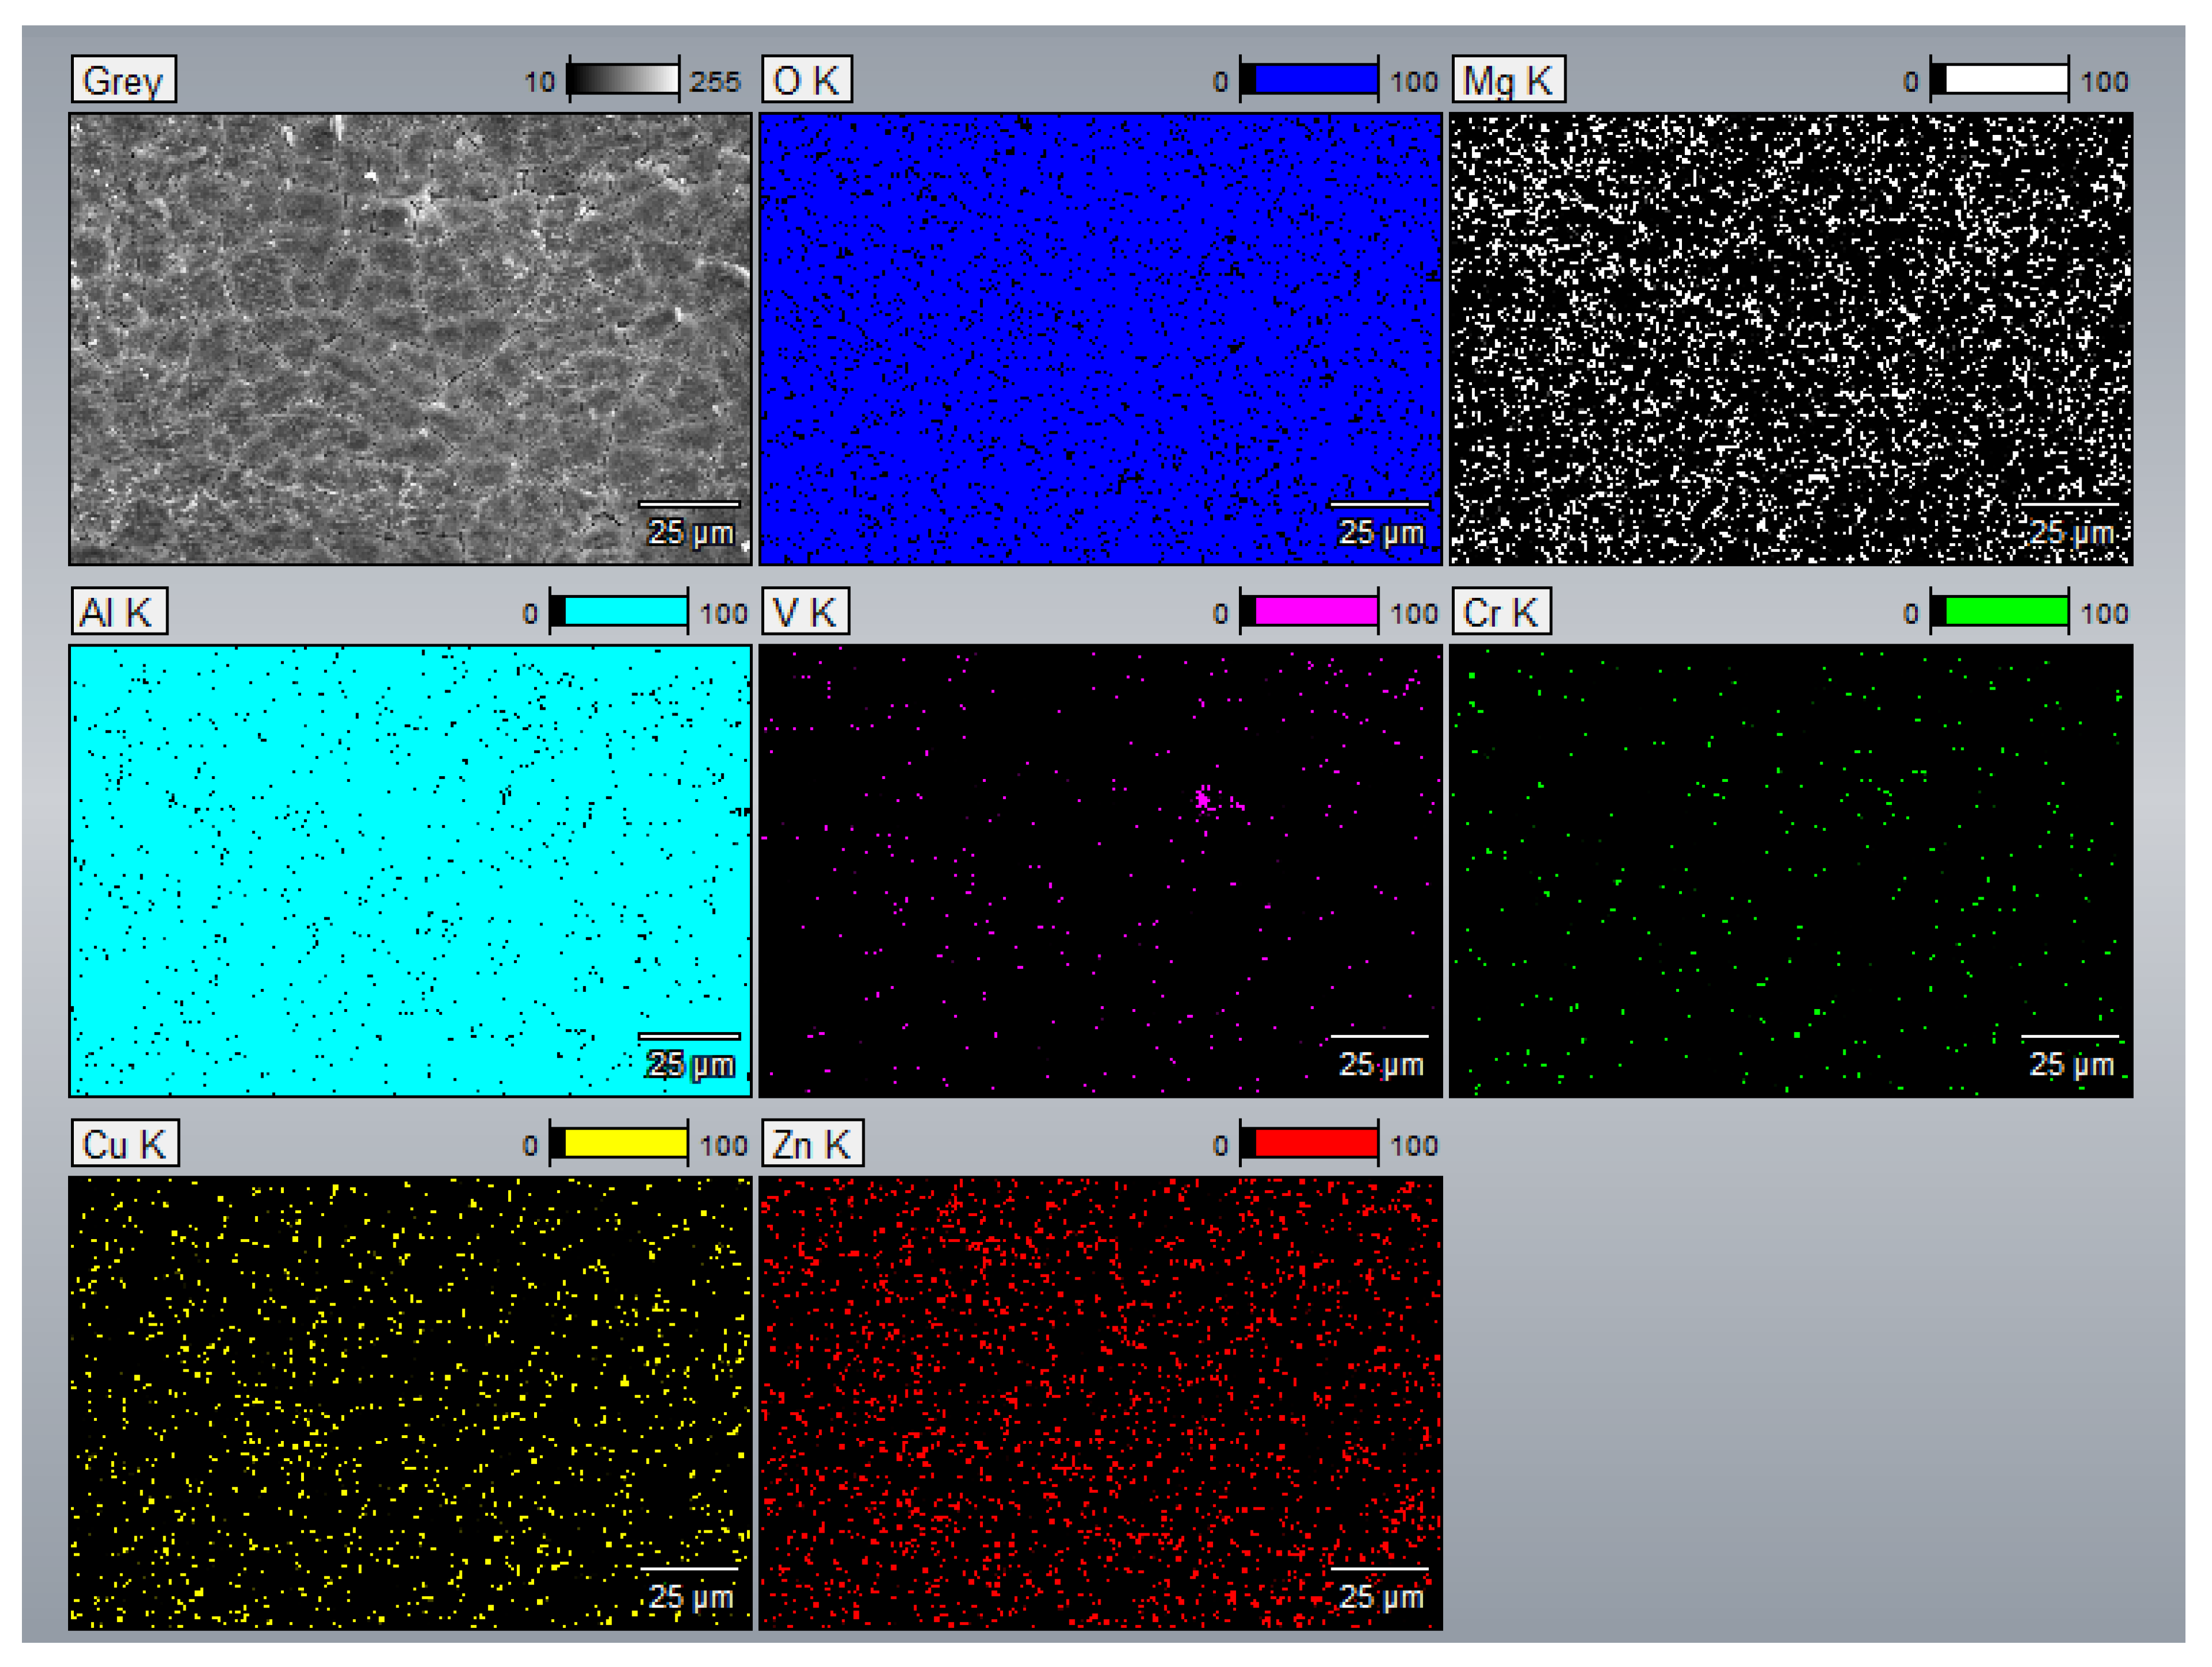Screen dimensions: 2212x1667
Task: Click the O K element label
Action: pyautogui.click(x=806, y=80)
